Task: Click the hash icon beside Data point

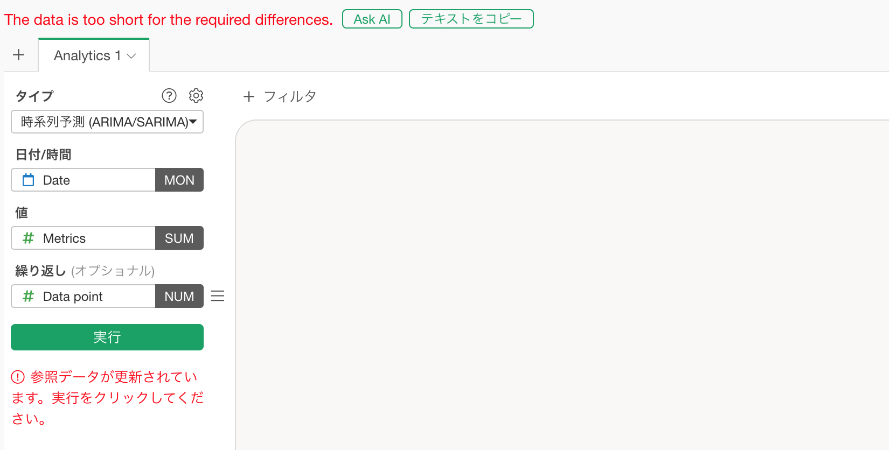Action: click(x=29, y=296)
